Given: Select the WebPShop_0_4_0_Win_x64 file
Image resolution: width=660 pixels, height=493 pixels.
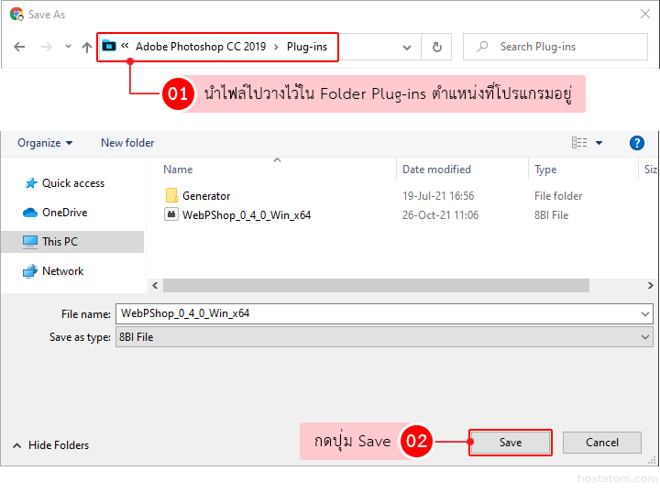Looking at the screenshot, I should (246, 215).
